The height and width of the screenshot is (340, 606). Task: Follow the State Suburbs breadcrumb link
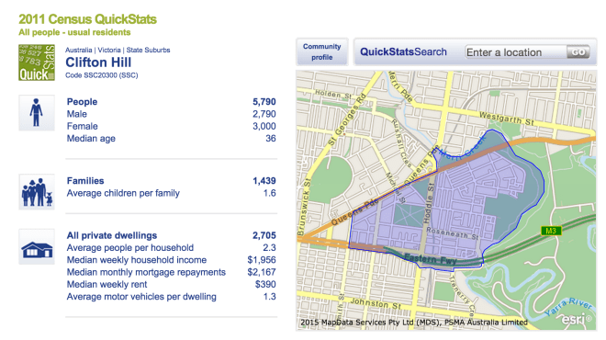point(148,50)
